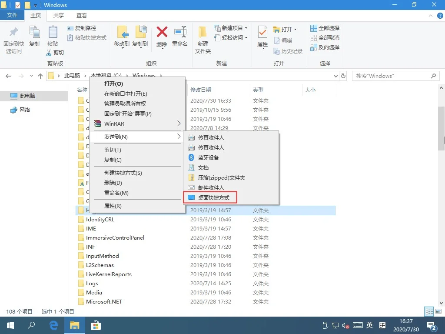Open the 复制到 ribbon button
Screen dimensions: 445x334
tap(140, 37)
